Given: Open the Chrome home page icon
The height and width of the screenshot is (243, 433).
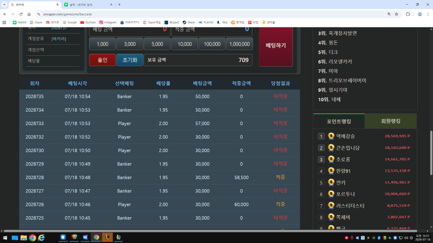Looking at the screenshot, I should click(29, 14).
